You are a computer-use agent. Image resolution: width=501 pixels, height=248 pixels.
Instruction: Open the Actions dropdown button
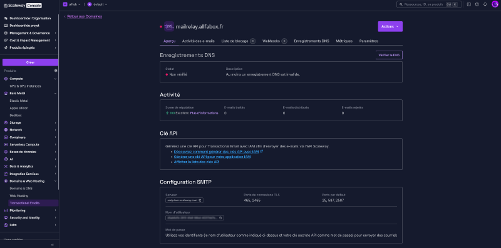[x=390, y=26]
